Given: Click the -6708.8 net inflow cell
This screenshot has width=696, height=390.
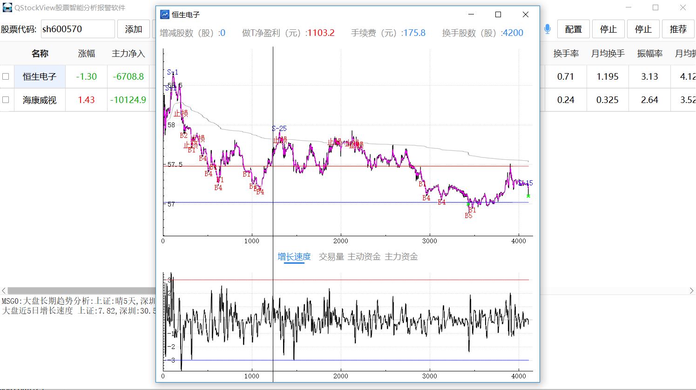Looking at the screenshot, I should [x=128, y=76].
